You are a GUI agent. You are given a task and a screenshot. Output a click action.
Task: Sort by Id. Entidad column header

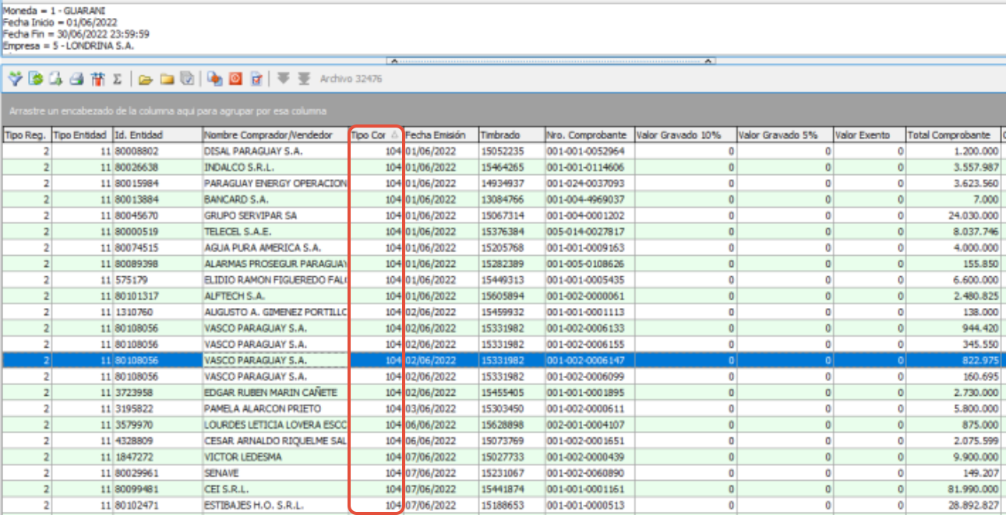click(157, 135)
